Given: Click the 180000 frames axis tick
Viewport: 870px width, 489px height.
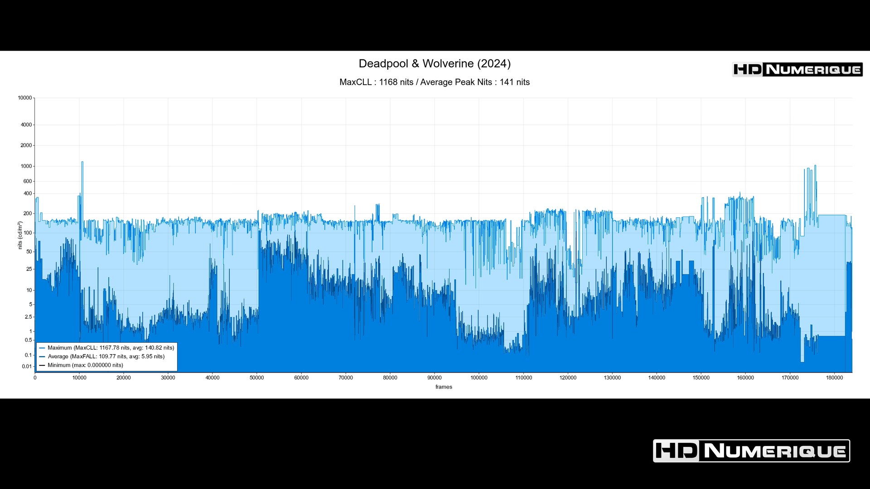Looking at the screenshot, I should click(835, 378).
